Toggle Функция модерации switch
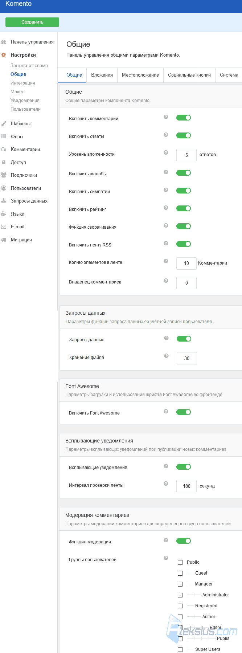Screen dimensions: 242x653 tap(184, 541)
